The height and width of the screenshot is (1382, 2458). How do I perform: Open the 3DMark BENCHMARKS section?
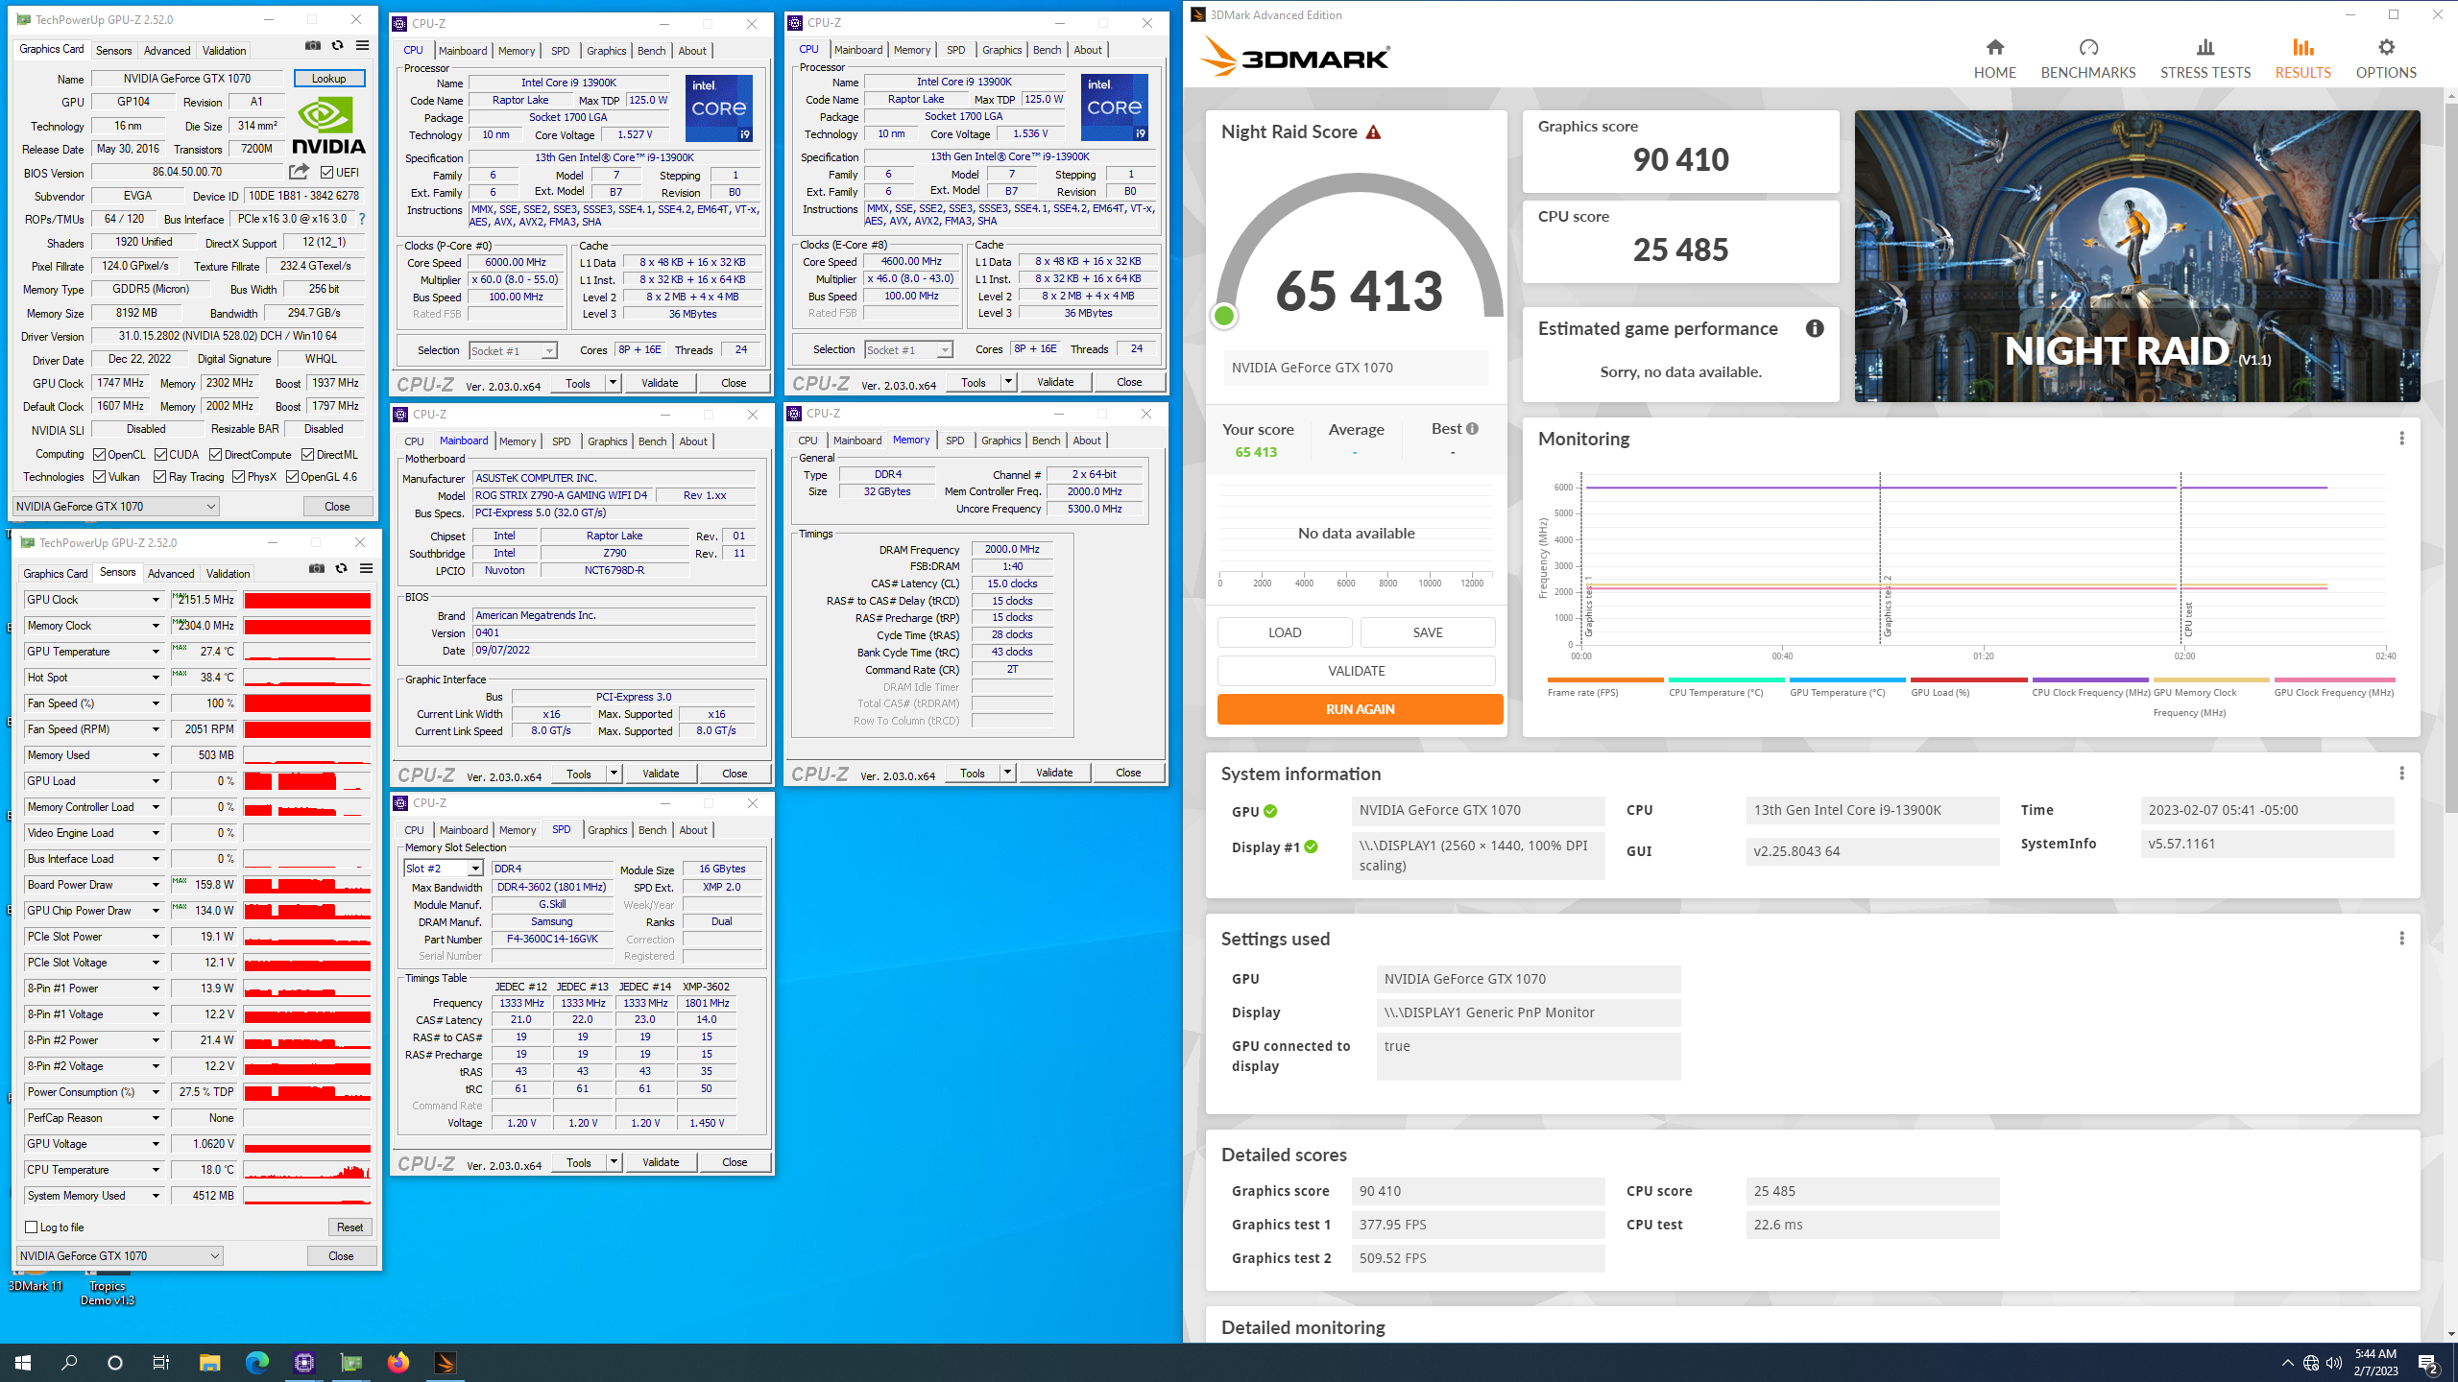pos(2088,59)
